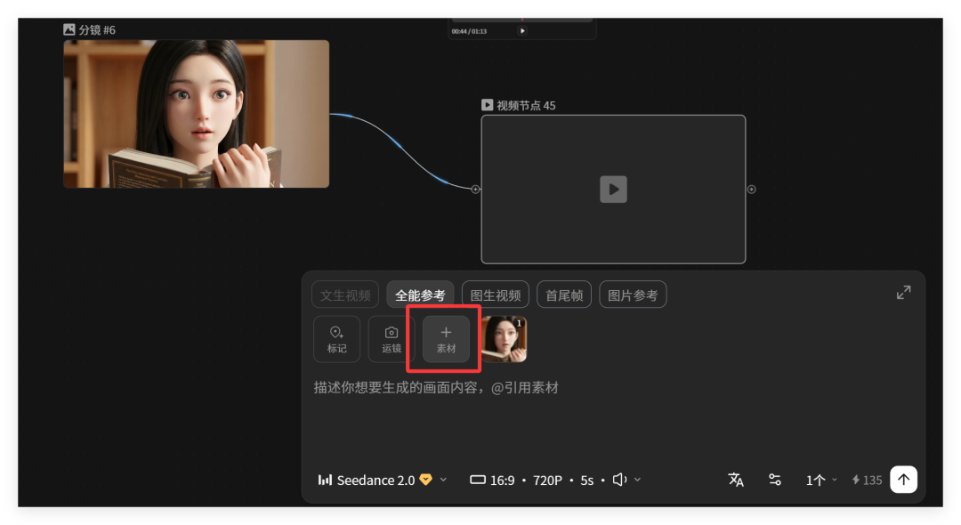Viewport: 961px width, 525px height.
Task: Select the 标记 marker tool
Action: coord(336,339)
